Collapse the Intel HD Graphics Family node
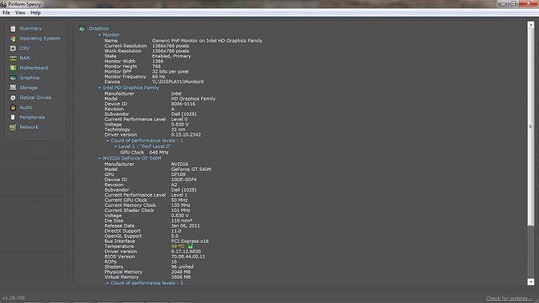The height and width of the screenshot is (303, 539). (100, 88)
